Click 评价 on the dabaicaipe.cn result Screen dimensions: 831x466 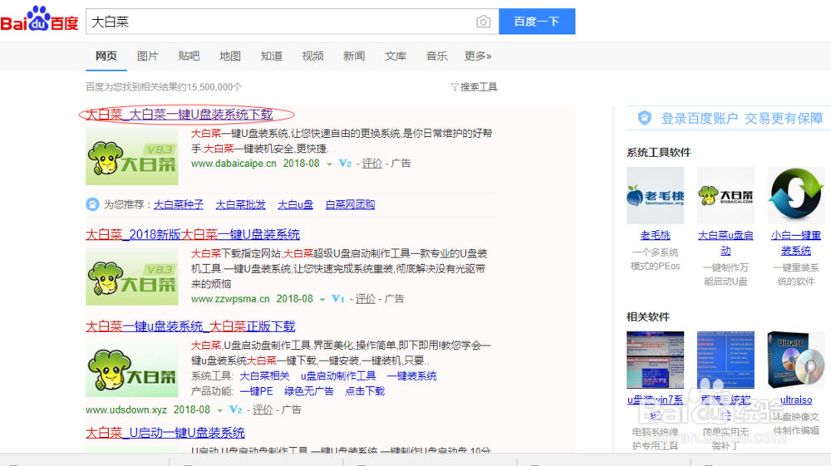[372, 164]
